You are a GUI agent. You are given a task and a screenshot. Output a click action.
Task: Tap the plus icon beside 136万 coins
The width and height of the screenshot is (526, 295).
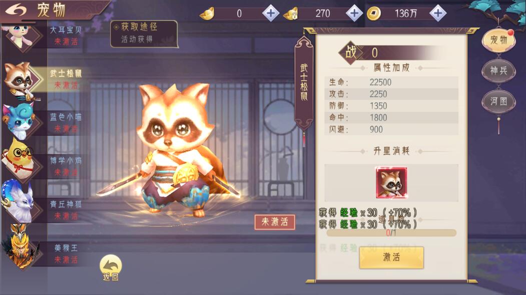pos(437,13)
